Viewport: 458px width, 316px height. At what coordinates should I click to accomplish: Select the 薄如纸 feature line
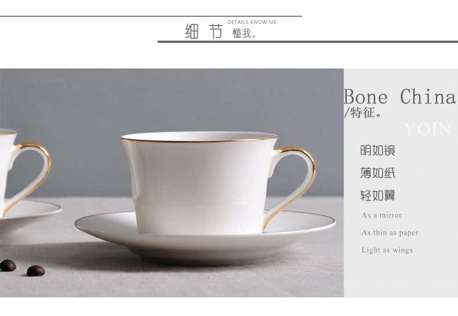377,173
